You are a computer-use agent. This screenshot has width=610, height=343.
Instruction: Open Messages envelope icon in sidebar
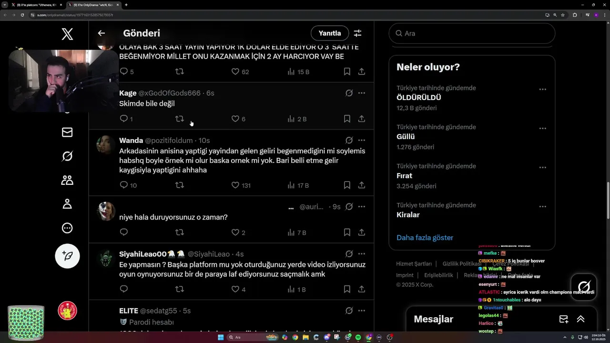tap(67, 132)
